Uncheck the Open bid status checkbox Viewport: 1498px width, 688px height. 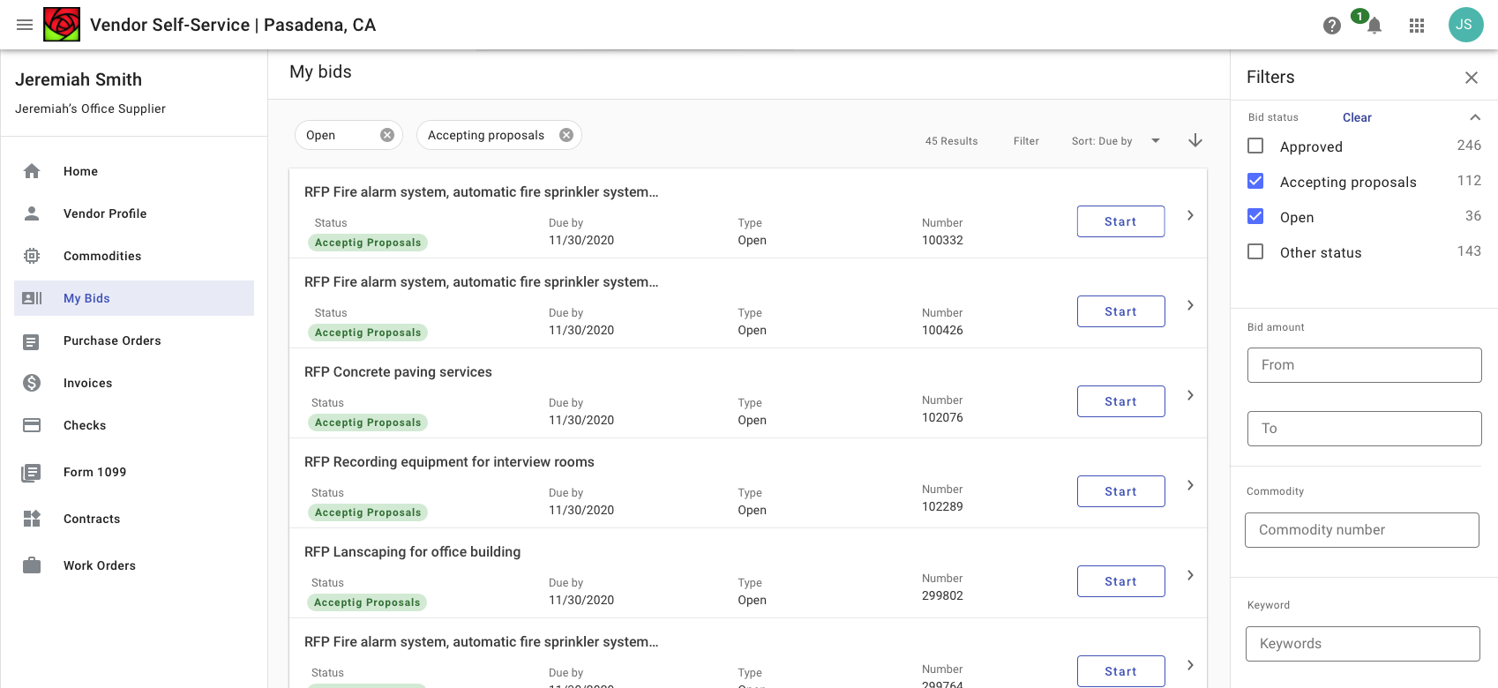(x=1255, y=216)
